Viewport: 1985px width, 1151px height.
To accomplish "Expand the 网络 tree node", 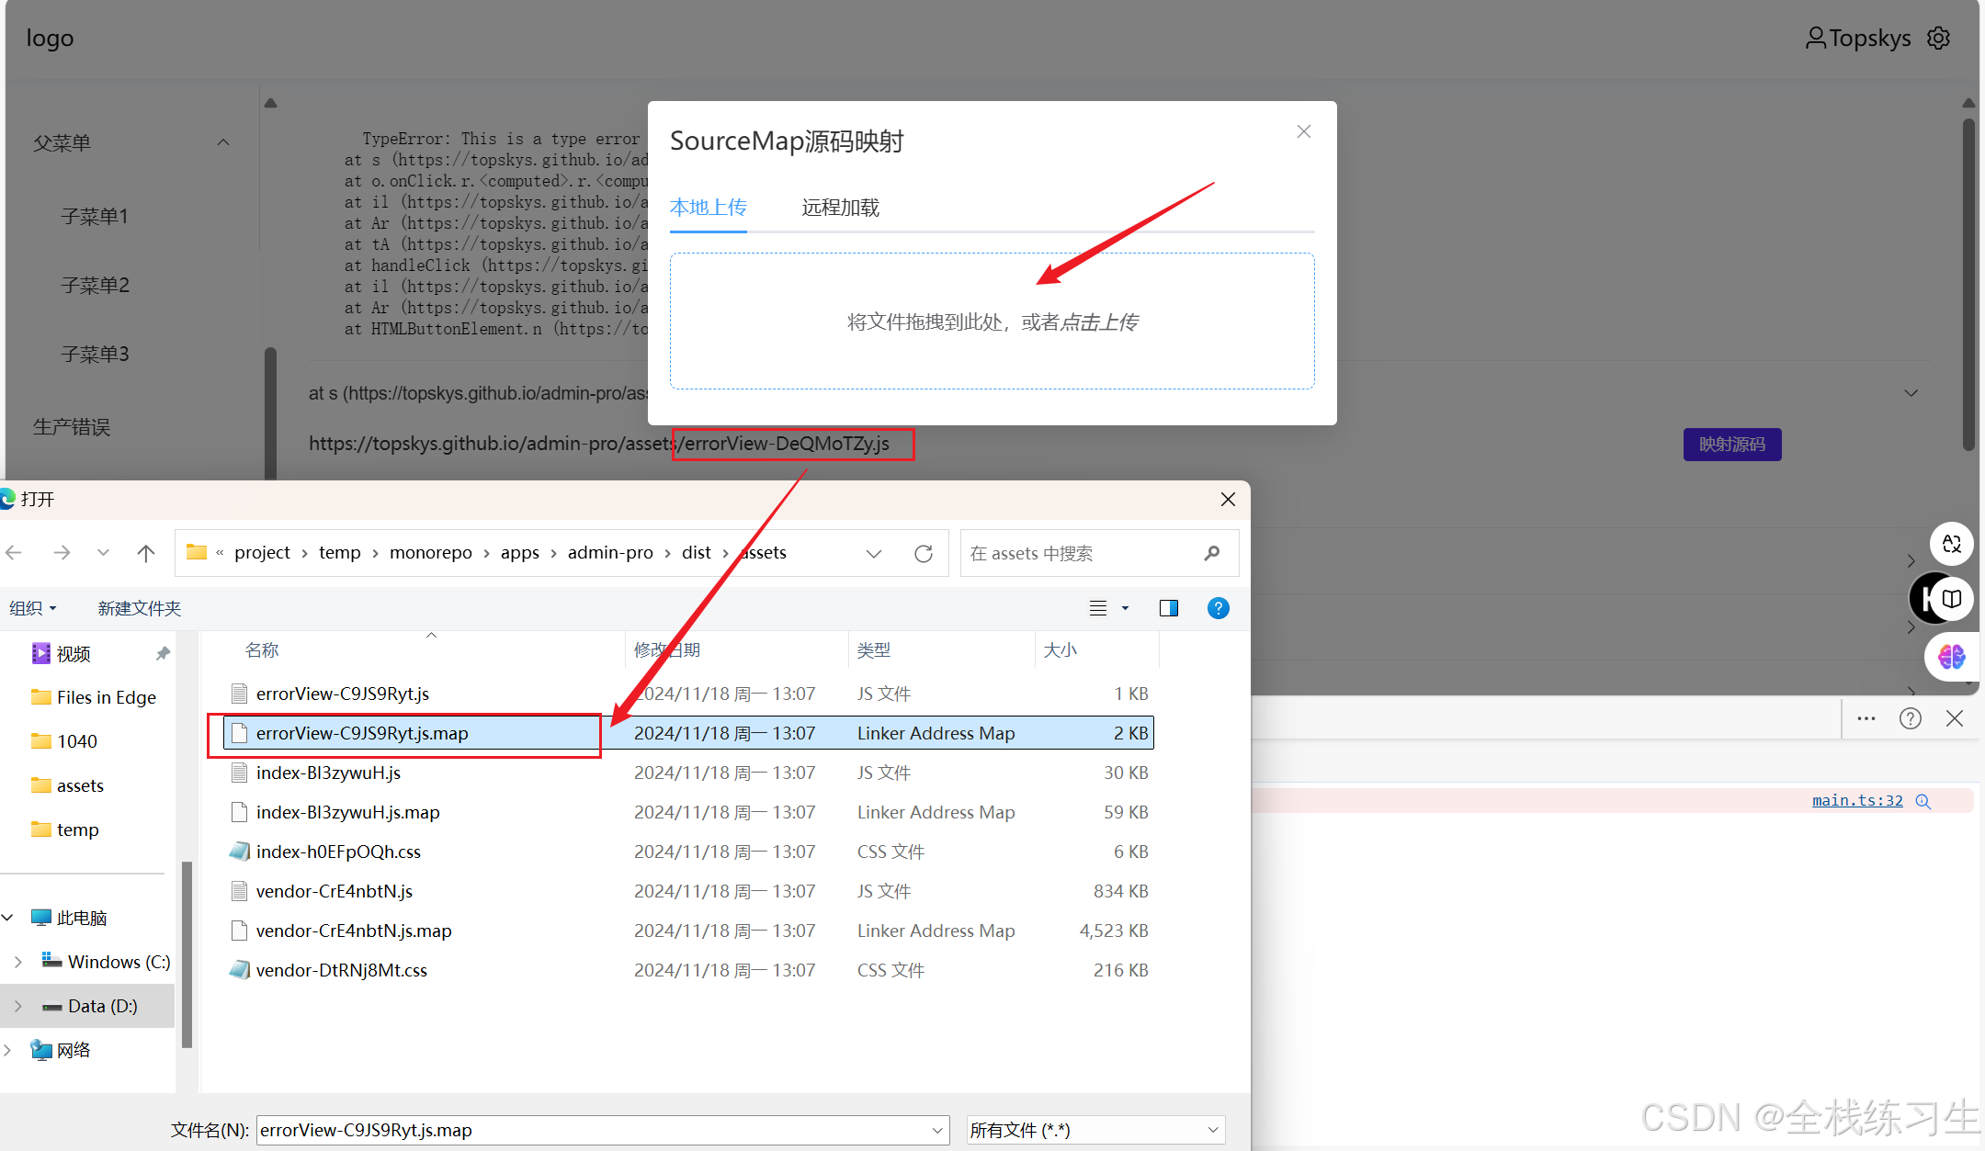I will (x=8, y=1050).
